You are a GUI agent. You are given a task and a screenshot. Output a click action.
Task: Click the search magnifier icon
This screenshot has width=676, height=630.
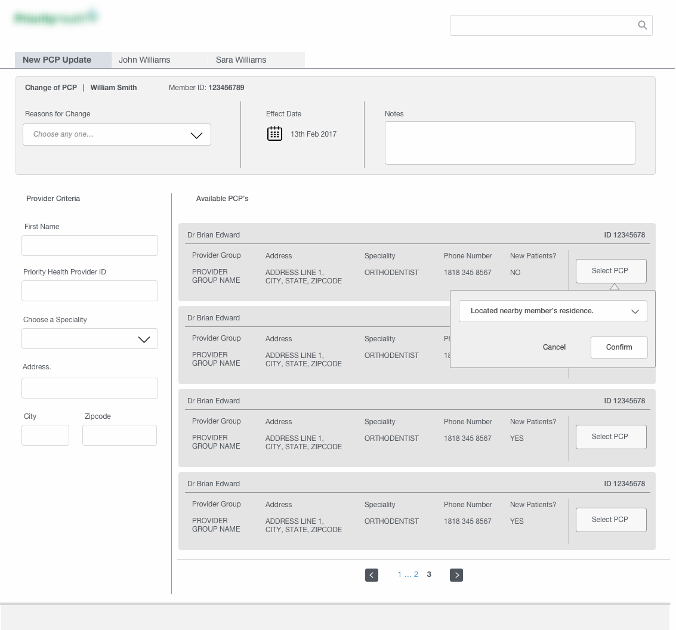click(x=642, y=25)
